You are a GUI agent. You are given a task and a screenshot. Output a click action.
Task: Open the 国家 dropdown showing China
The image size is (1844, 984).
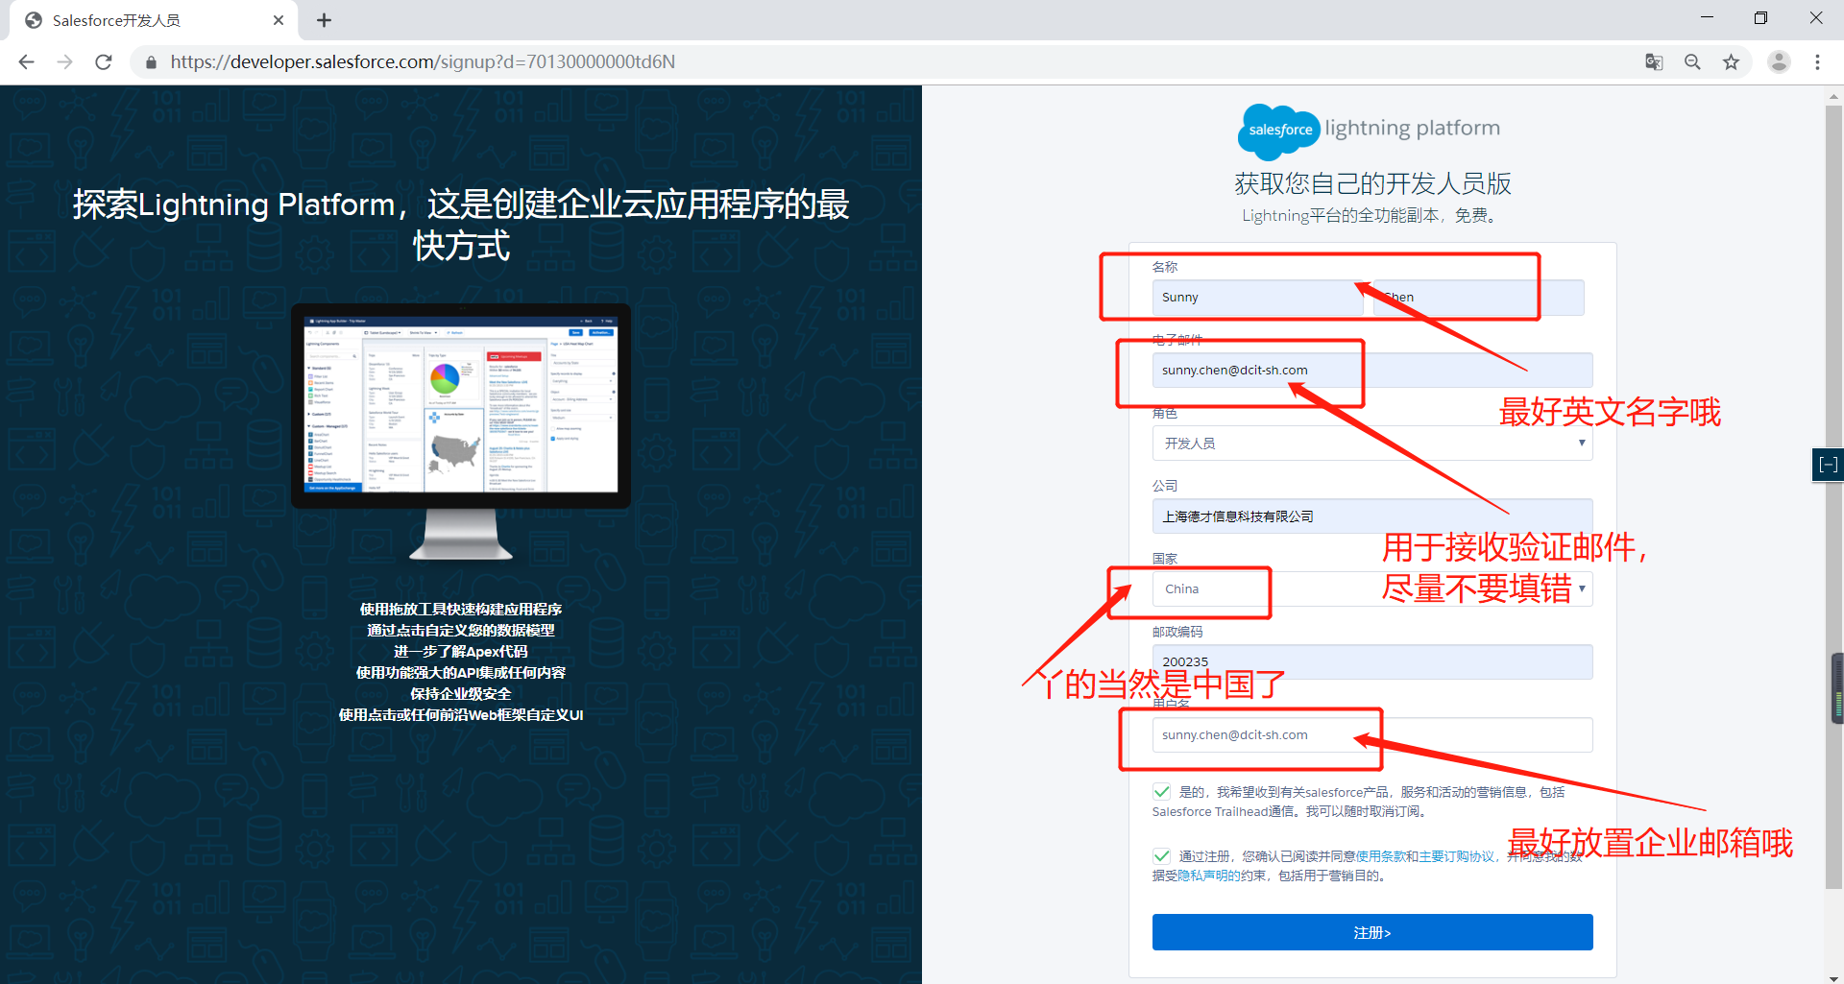tap(1372, 589)
